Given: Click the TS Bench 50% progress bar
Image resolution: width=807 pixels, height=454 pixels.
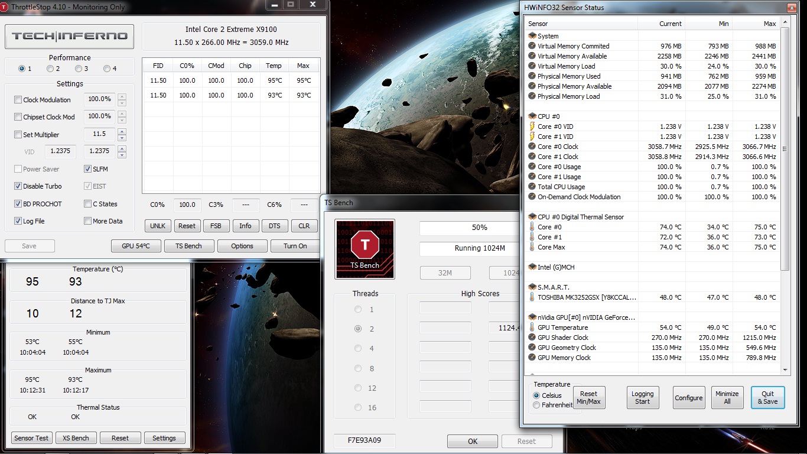Looking at the screenshot, I should 470,228.
